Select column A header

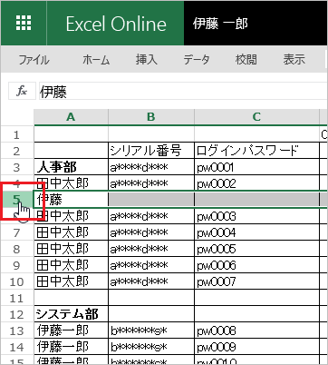71,117
